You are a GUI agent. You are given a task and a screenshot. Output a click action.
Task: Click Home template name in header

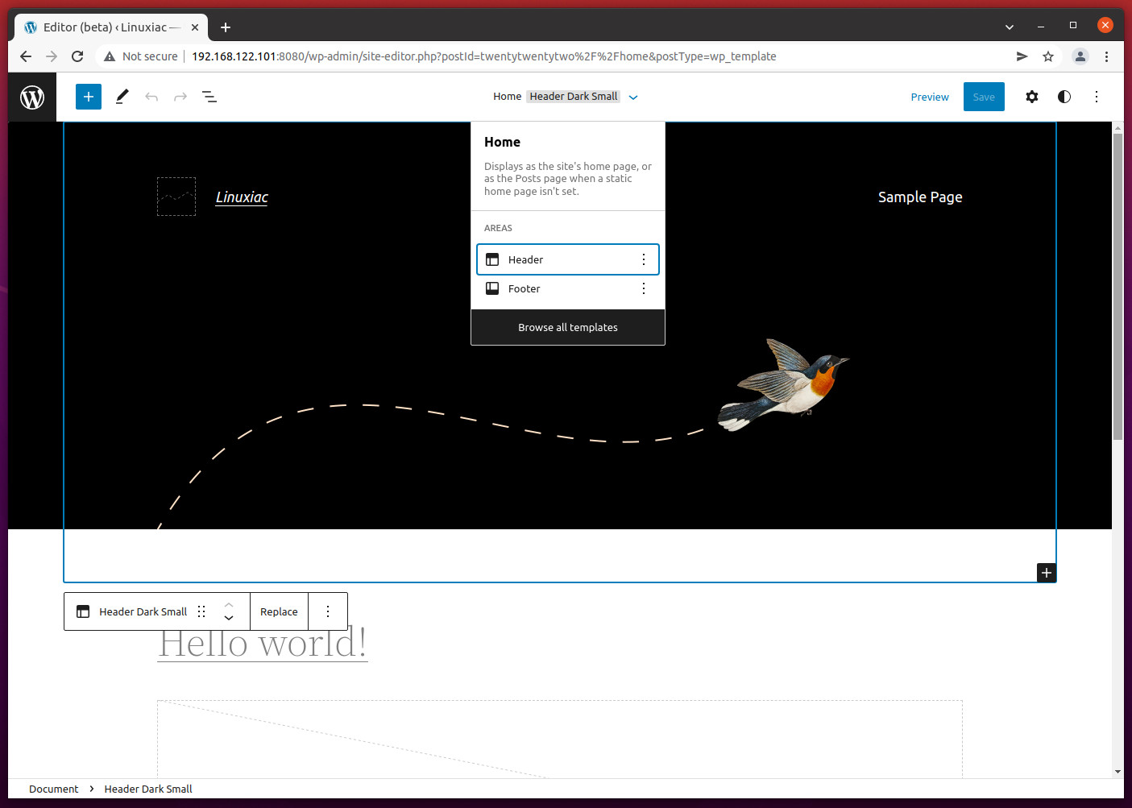(x=507, y=97)
